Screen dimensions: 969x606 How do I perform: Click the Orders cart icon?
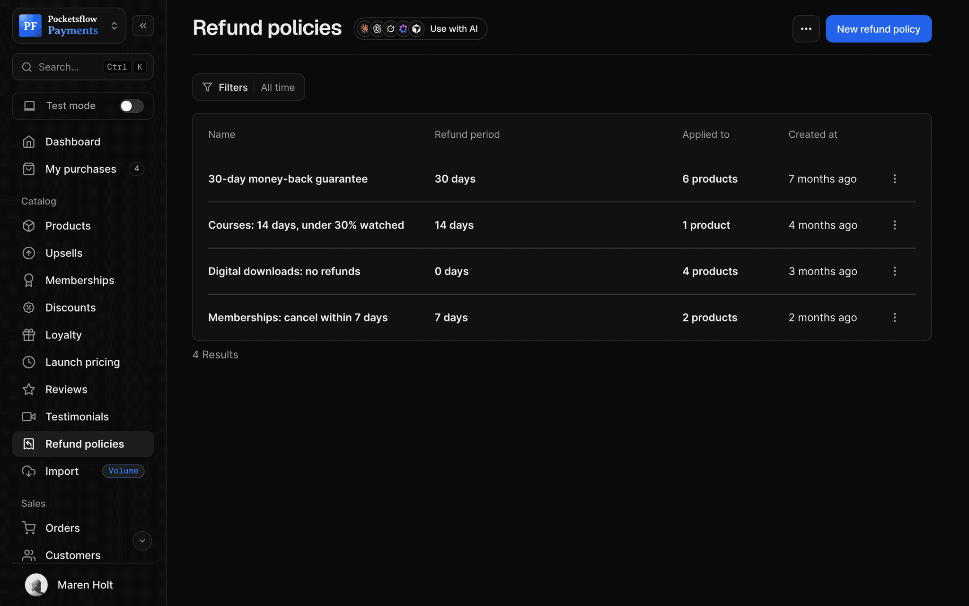point(29,528)
